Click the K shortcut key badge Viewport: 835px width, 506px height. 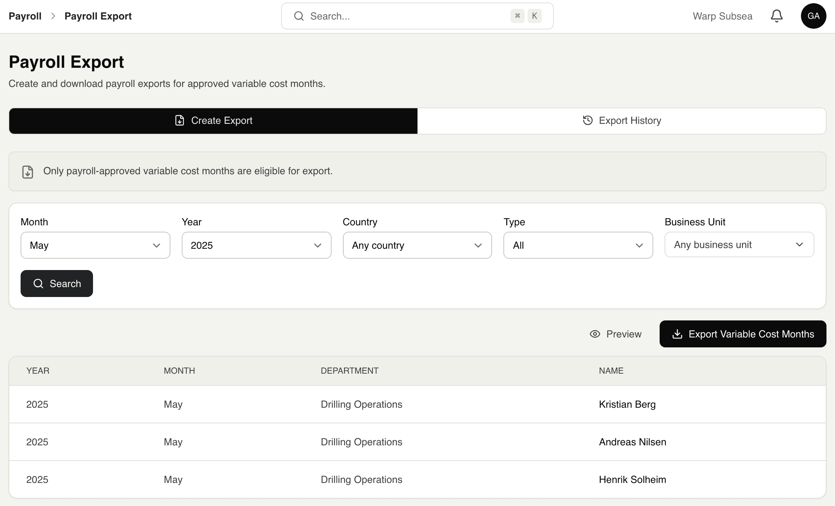tap(534, 16)
